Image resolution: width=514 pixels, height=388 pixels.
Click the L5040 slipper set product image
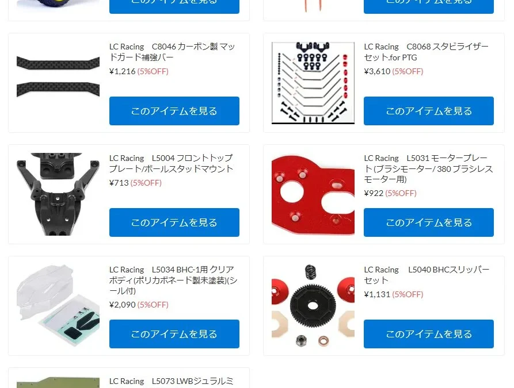pos(313,306)
